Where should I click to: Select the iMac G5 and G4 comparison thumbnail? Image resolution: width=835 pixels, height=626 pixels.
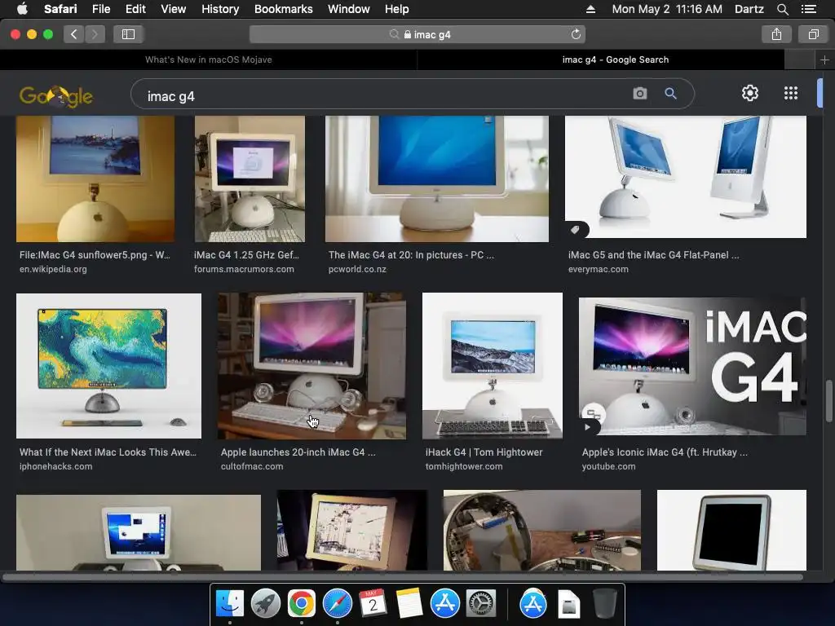click(685, 177)
